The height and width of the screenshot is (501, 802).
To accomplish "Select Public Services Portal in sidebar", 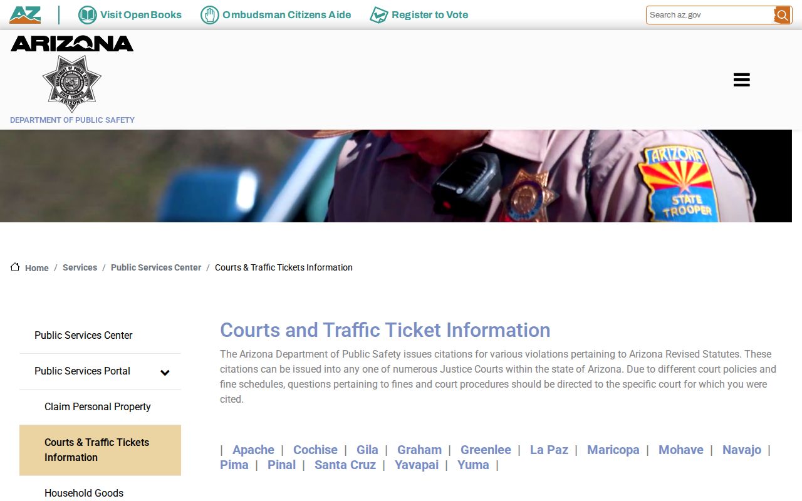I will tap(82, 371).
